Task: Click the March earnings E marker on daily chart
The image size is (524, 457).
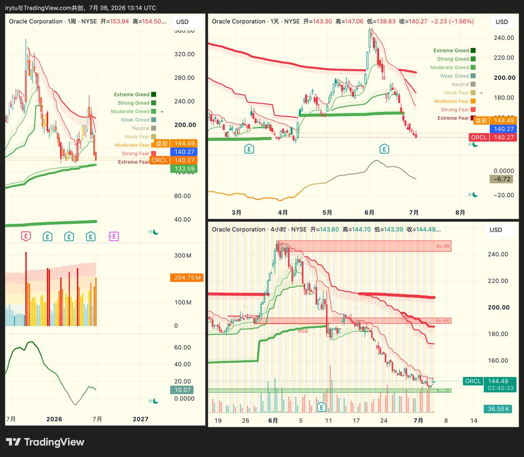Action: 249,149
